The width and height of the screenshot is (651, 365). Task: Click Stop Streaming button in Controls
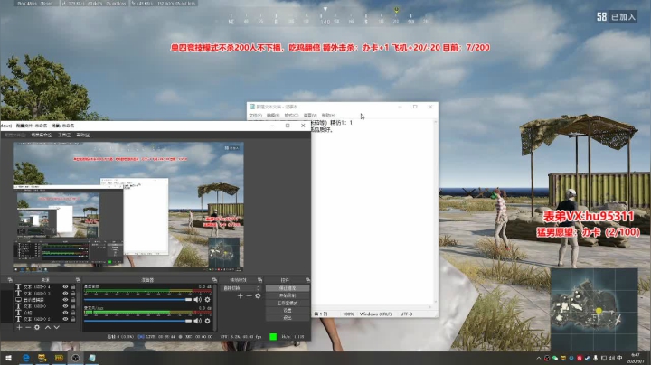coord(288,288)
